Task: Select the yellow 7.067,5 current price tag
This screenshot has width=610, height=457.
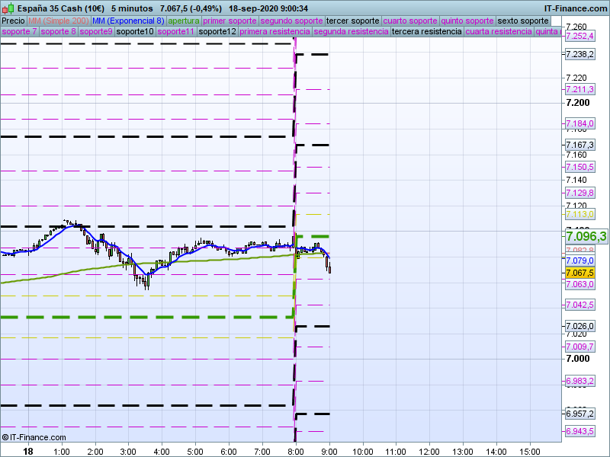Action: coord(579,273)
